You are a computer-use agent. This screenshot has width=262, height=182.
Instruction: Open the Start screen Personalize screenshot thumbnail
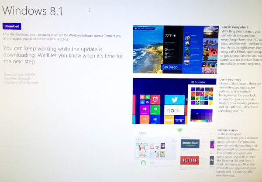(174, 101)
